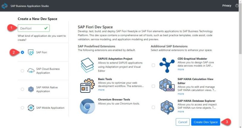242x128 pixels.
Task: Select the SAP HANA Native Application radio button
Action: click(22, 89)
